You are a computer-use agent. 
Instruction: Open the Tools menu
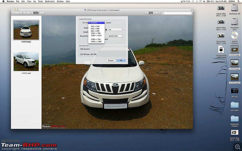point(40,1)
